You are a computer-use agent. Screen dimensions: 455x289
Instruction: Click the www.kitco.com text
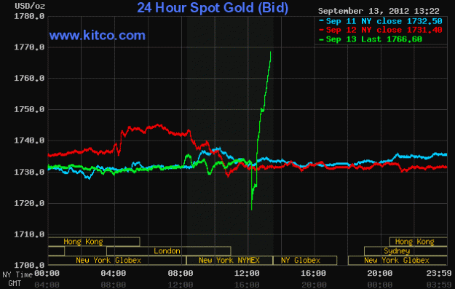[x=98, y=36]
